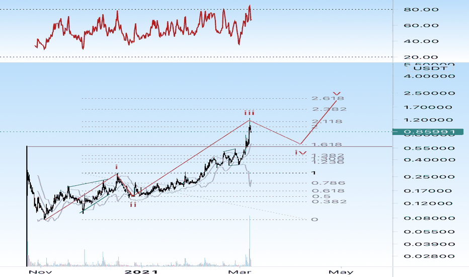This screenshot has width=469, height=277.
Task: Select the 0.618 Fibonacci level label
Action: point(328,191)
